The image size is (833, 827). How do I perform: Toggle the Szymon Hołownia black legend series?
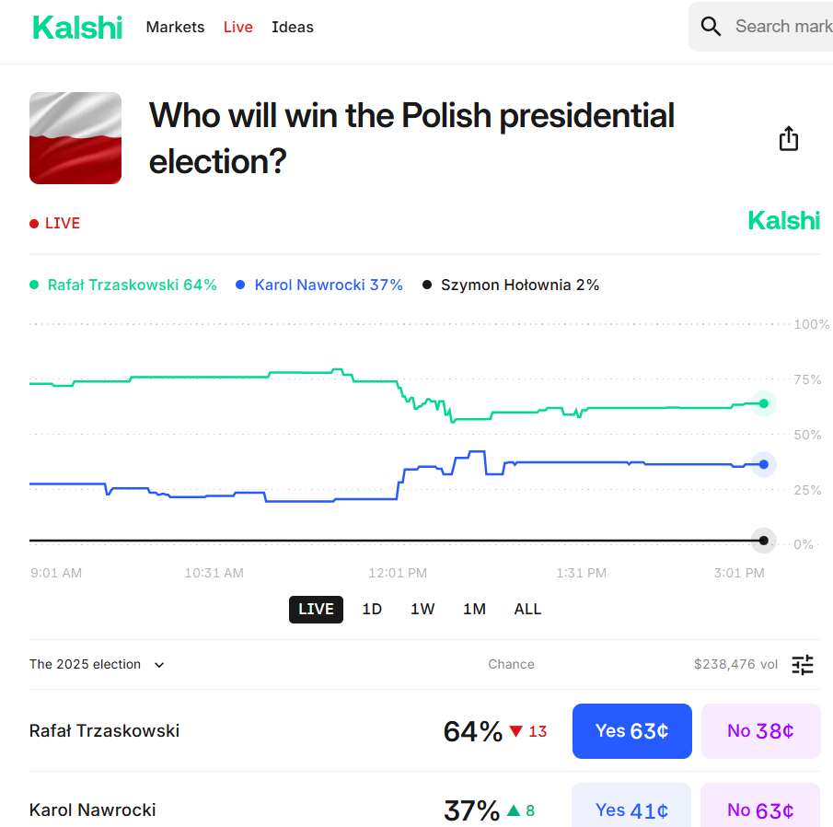click(x=511, y=285)
